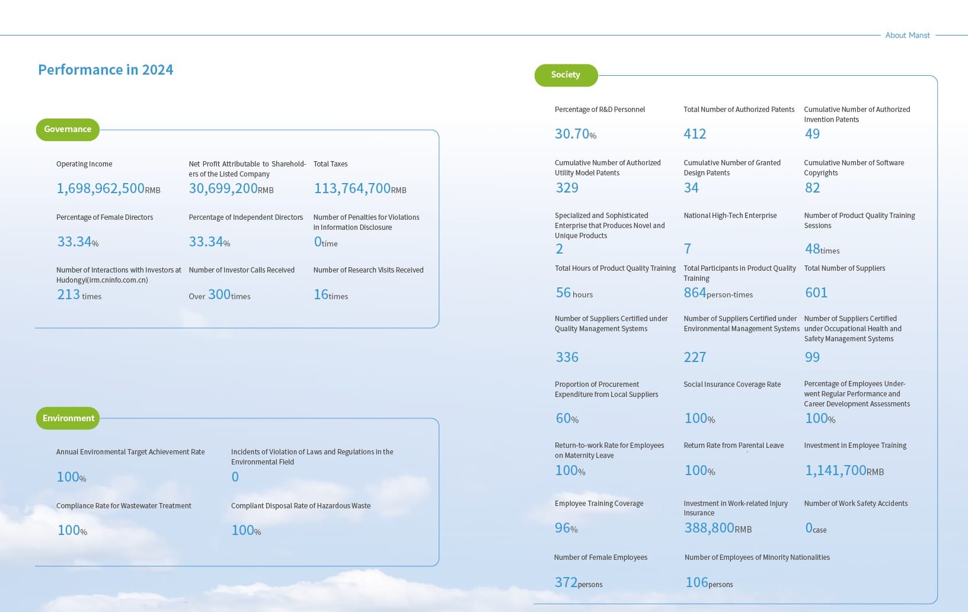Click the Environment section label
968x612 pixels.
tap(68, 418)
